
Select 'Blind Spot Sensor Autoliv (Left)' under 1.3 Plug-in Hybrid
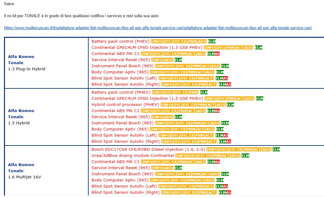click(x=124, y=78)
